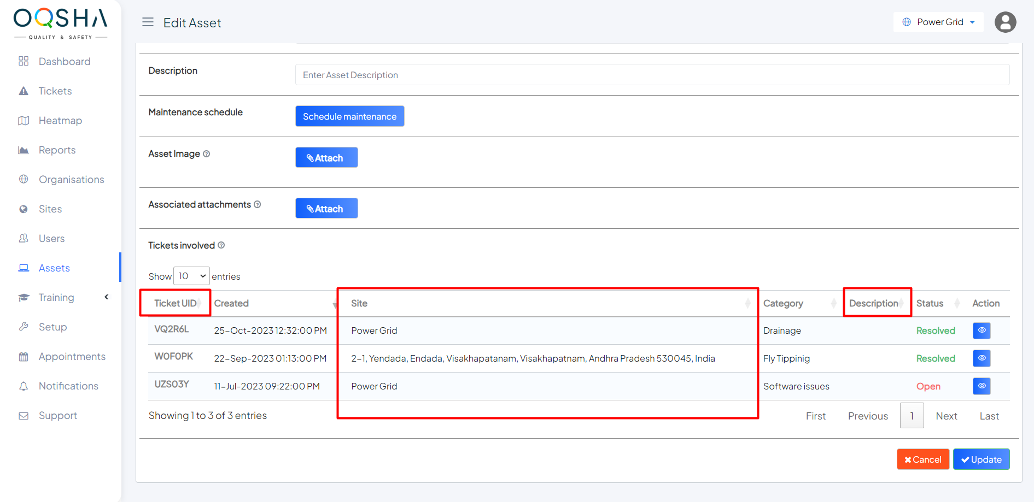The width and height of the screenshot is (1034, 502).
Task: Open Heatmap from the sidebar
Action: [x=60, y=121]
